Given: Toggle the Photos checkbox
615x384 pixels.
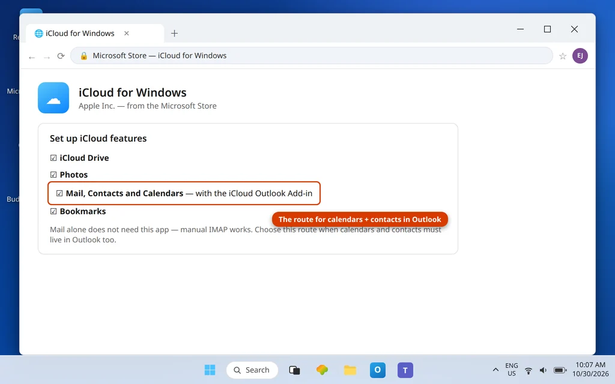Looking at the screenshot, I should [x=53, y=175].
